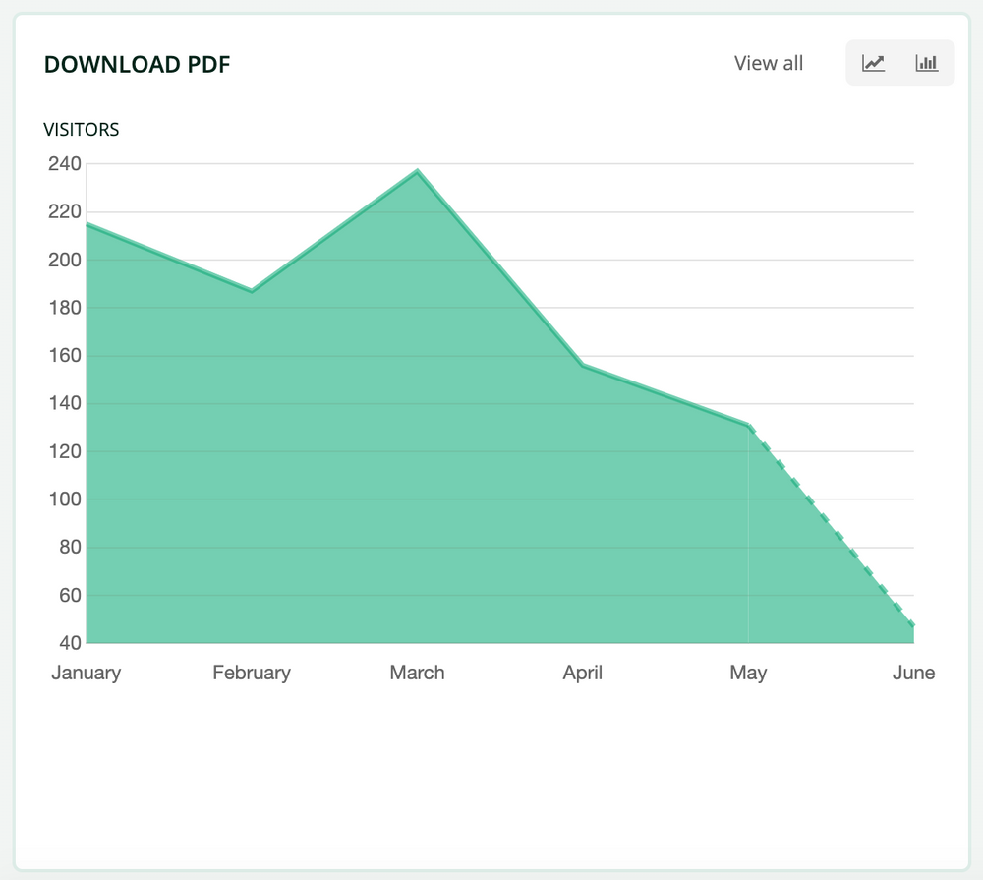Click the June month label
Image resolution: width=983 pixels, height=880 pixels.
[x=913, y=673]
